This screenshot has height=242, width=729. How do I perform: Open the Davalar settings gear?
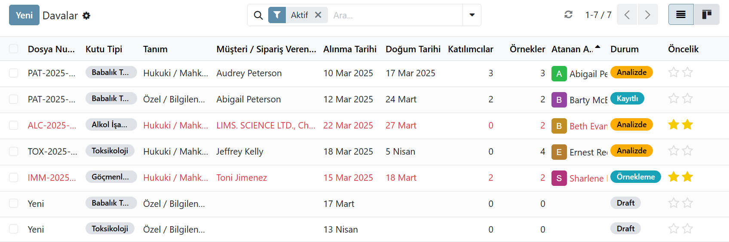(x=86, y=15)
